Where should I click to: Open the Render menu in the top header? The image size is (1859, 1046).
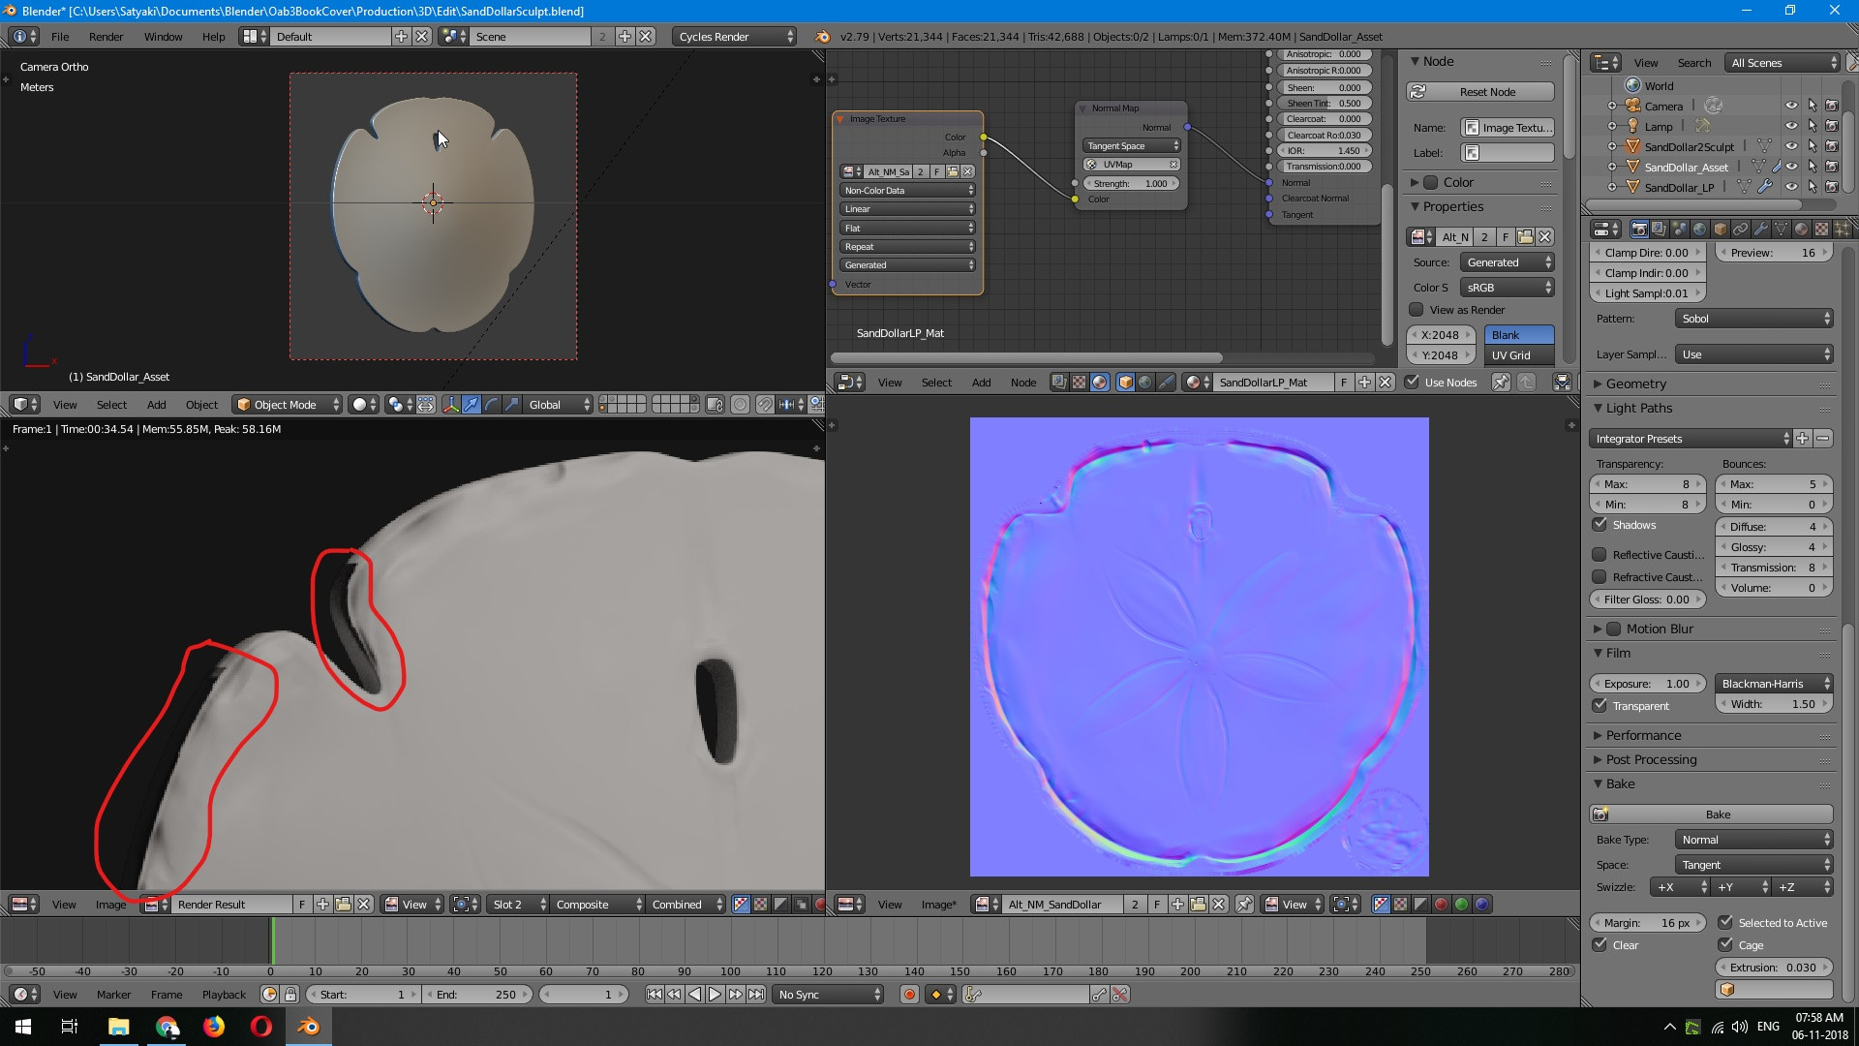(x=107, y=37)
